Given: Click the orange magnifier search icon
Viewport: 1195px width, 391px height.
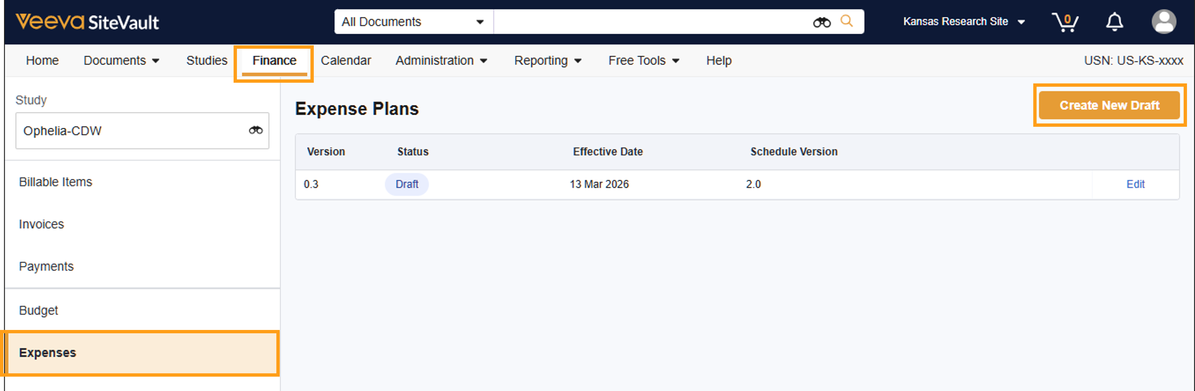Looking at the screenshot, I should pyautogui.click(x=846, y=21).
